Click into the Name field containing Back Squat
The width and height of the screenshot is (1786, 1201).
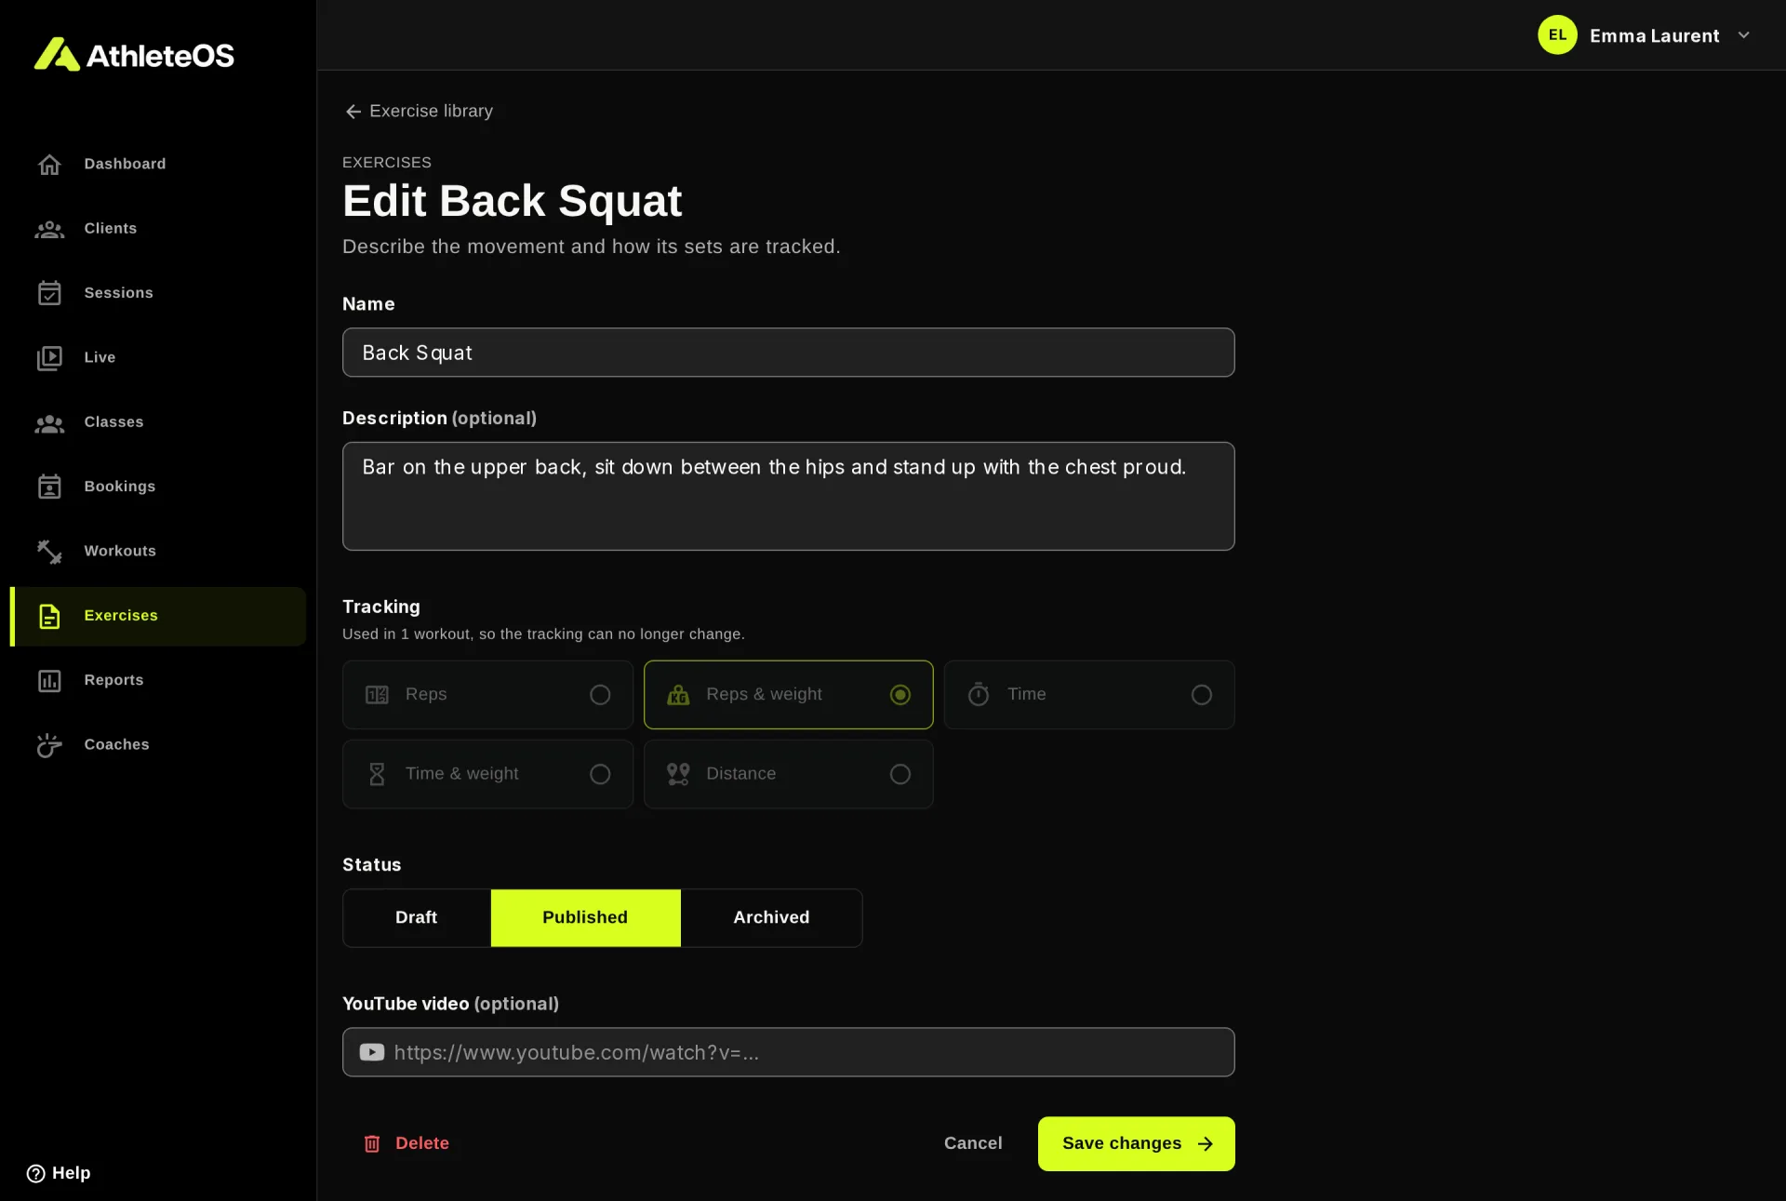788,353
